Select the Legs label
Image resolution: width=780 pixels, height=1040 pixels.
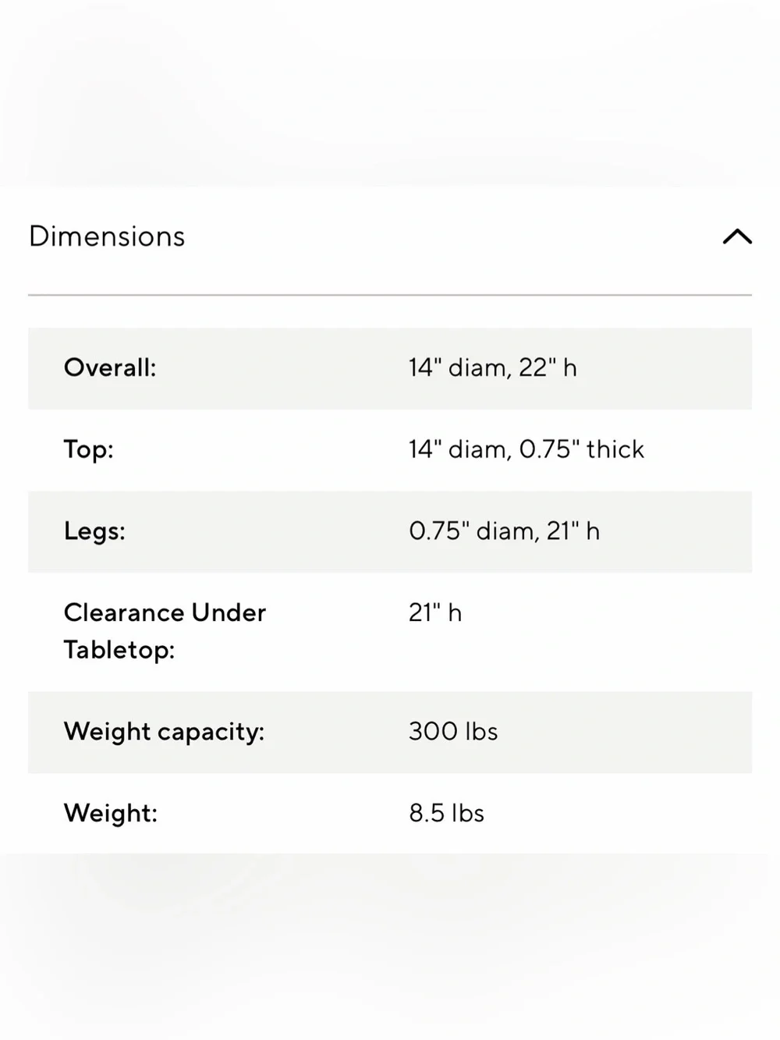point(94,531)
